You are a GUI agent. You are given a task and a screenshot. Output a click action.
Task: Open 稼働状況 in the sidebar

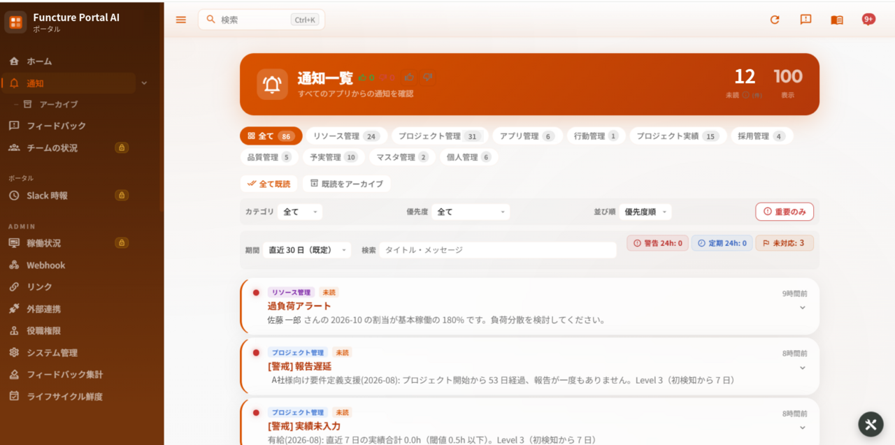point(68,243)
